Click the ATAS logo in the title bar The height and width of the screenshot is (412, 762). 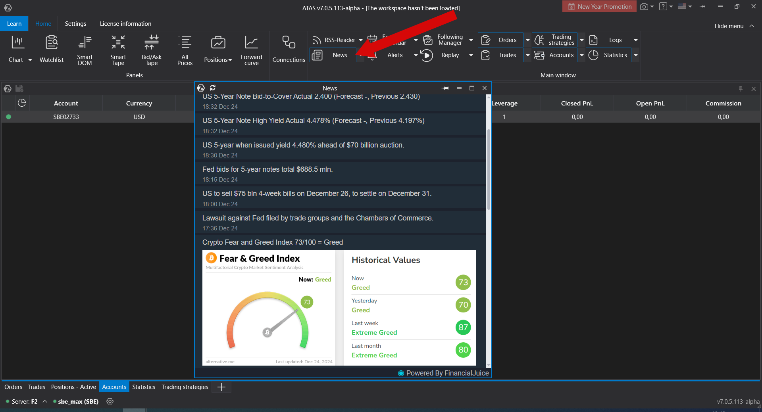coord(8,8)
